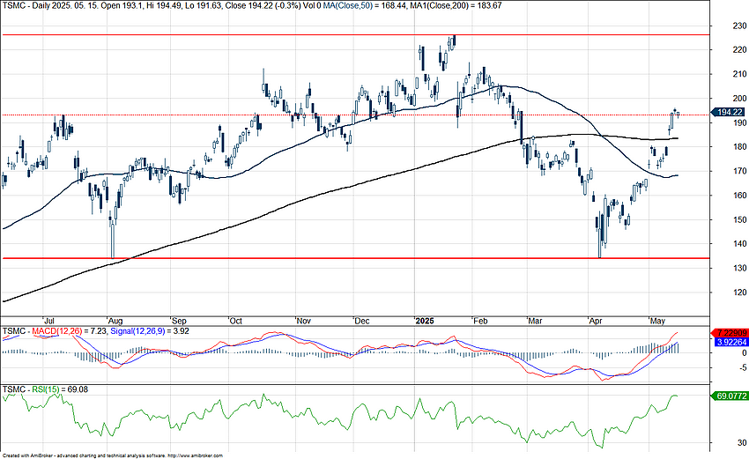
Task: Click the 200 price axis label
Action: 740,99
